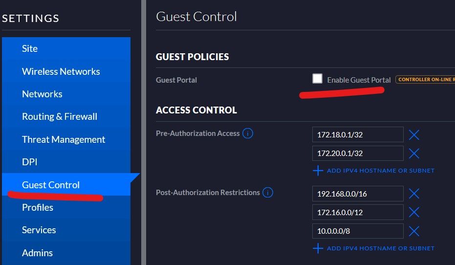Click the 10.0.0.0/8 subnet field
This screenshot has width=455, height=265.
358,231
